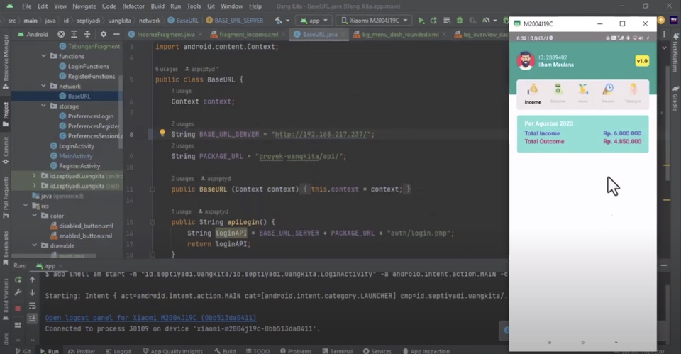Image resolution: width=681 pixels, height=354 pixels.
Task: Select PreferencesLogin in project tree
Action: (90, 116)
